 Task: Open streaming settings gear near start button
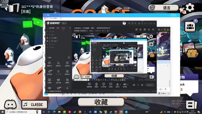point(142,85)
